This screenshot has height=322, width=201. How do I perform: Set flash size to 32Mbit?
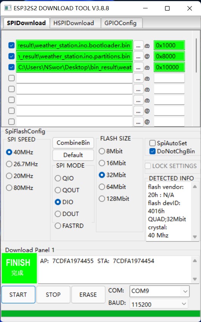pyautogui.click(x=112, y=175)
